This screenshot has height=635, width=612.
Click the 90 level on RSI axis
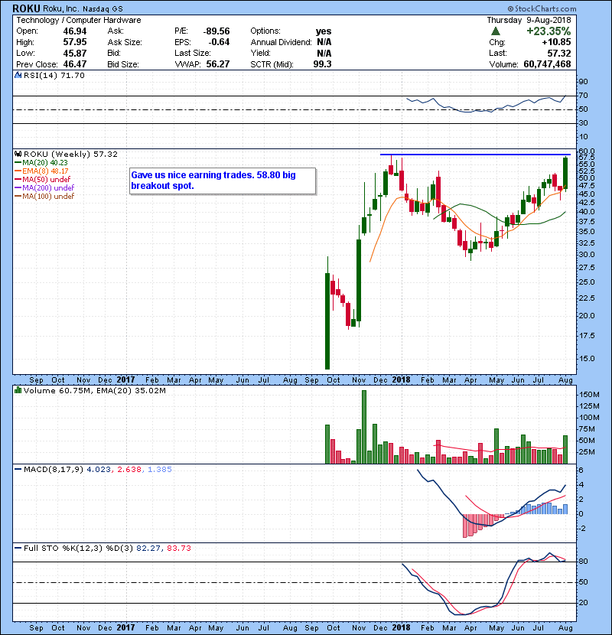tap(583, 81)
